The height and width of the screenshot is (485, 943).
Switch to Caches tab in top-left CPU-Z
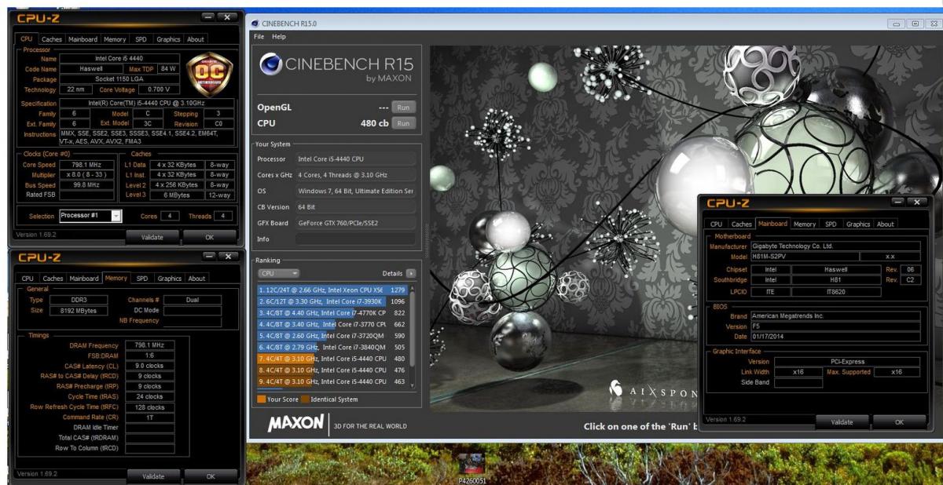tap(53, 39)
